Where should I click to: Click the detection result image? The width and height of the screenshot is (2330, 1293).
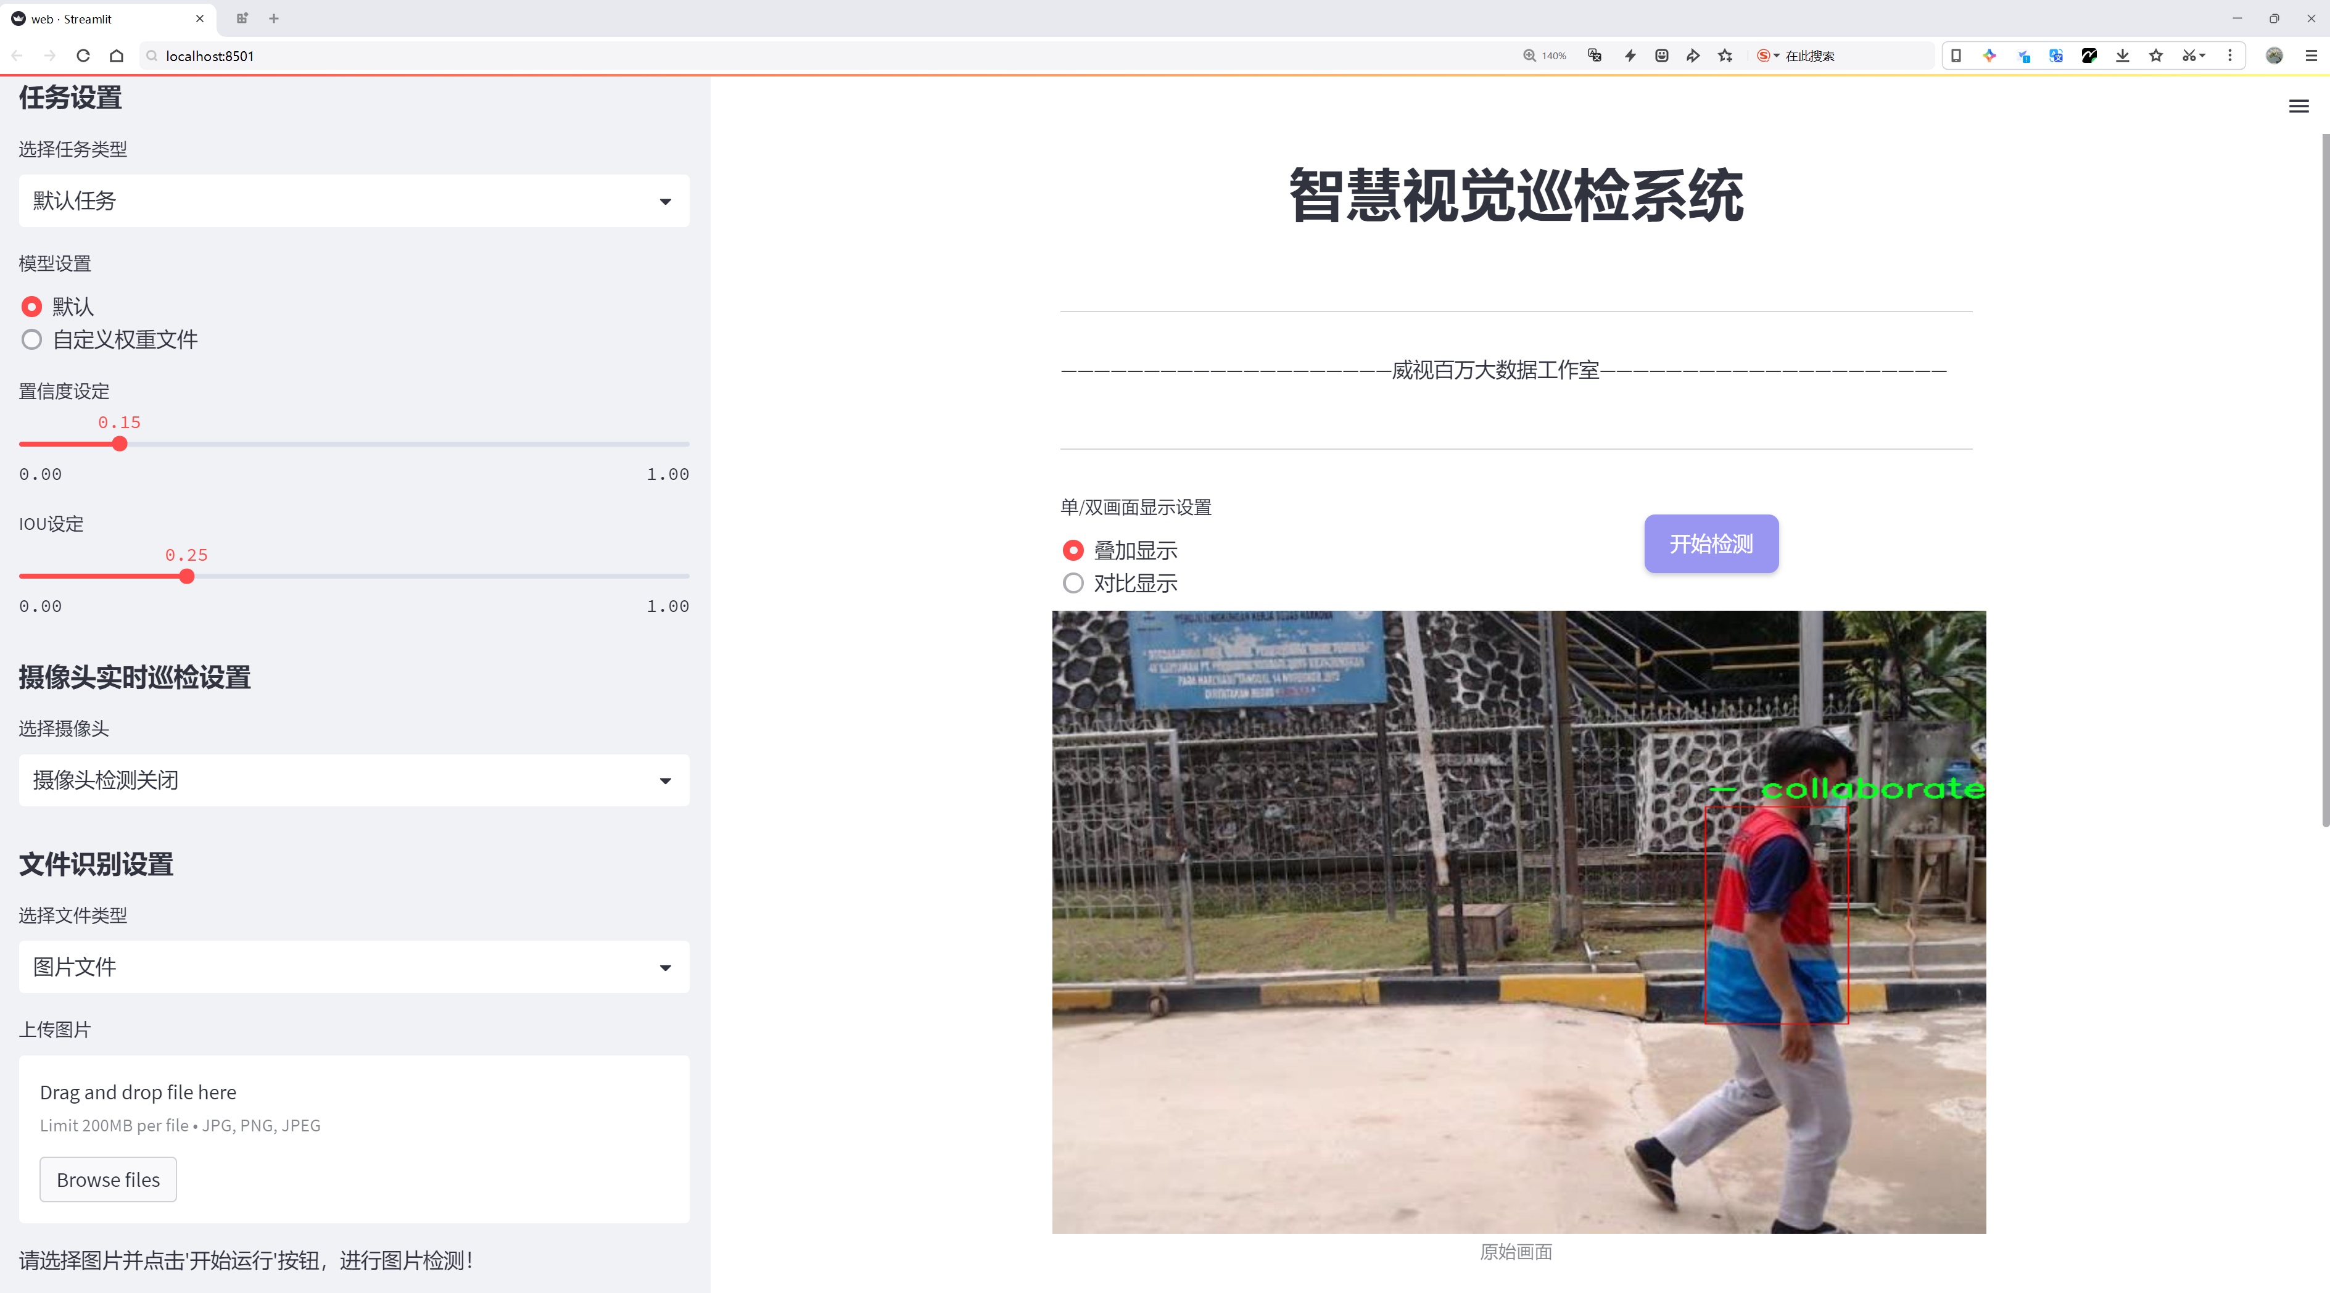[1519, 922]
